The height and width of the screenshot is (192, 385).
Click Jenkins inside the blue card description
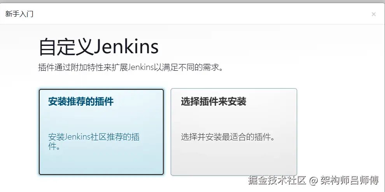tap(77, 137)
